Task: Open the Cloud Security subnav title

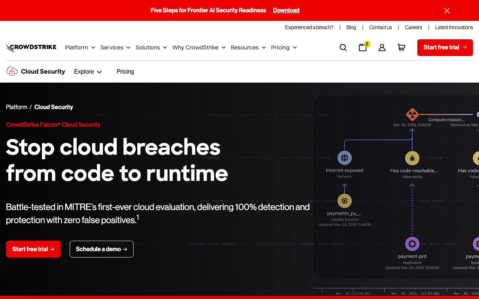Action: (x=43, y=71)
